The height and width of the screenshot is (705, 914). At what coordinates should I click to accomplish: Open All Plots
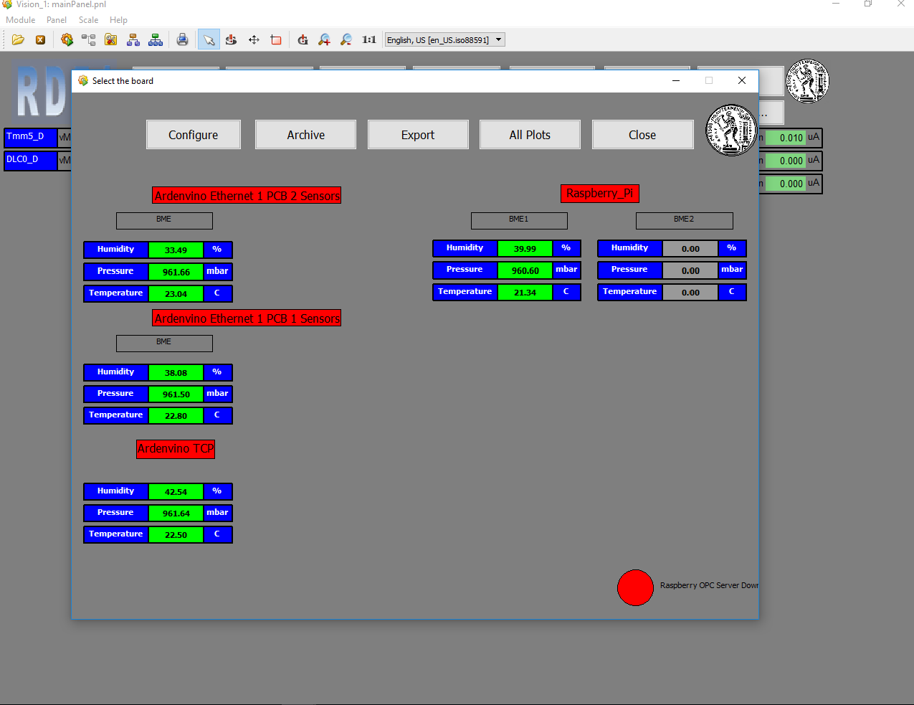(x=530, y=135)
